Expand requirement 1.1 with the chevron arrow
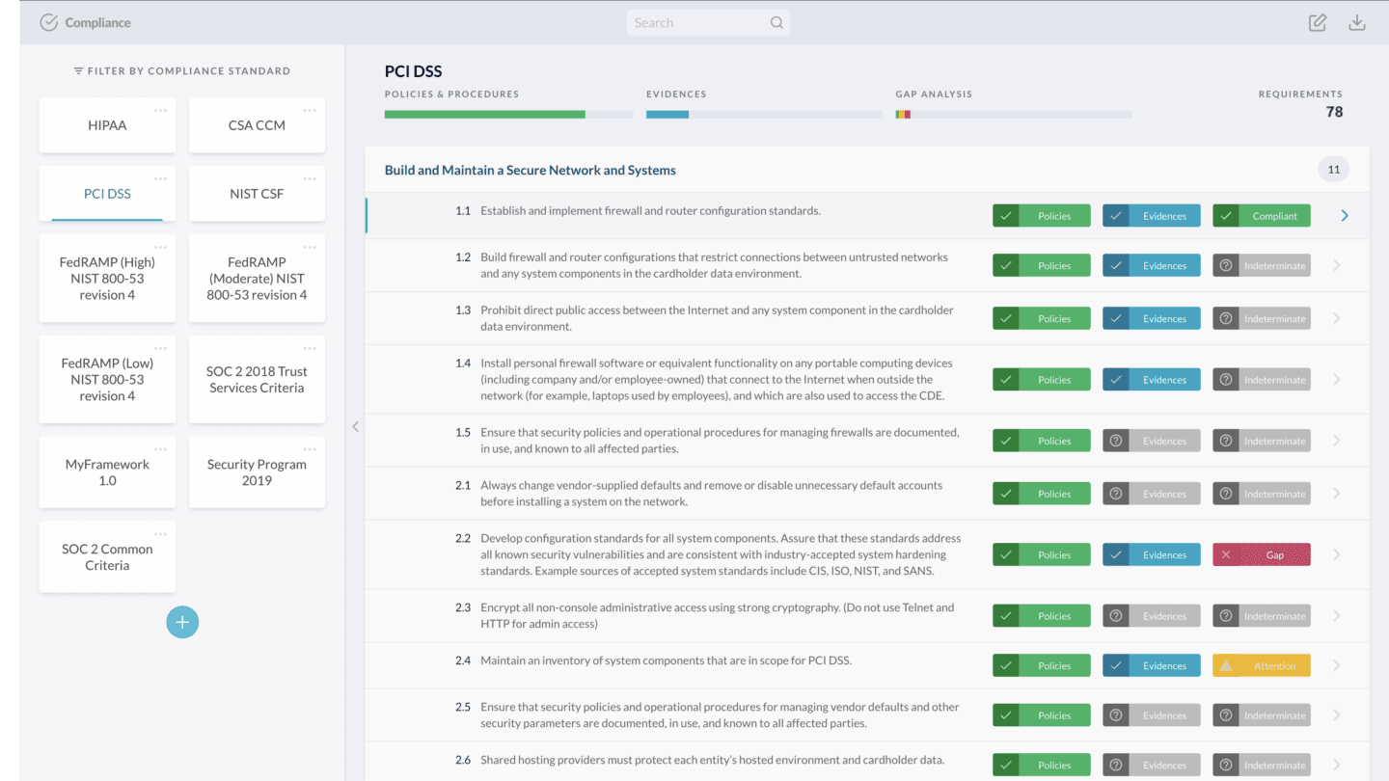The image size is (1389, 781). coord(1344,216)
